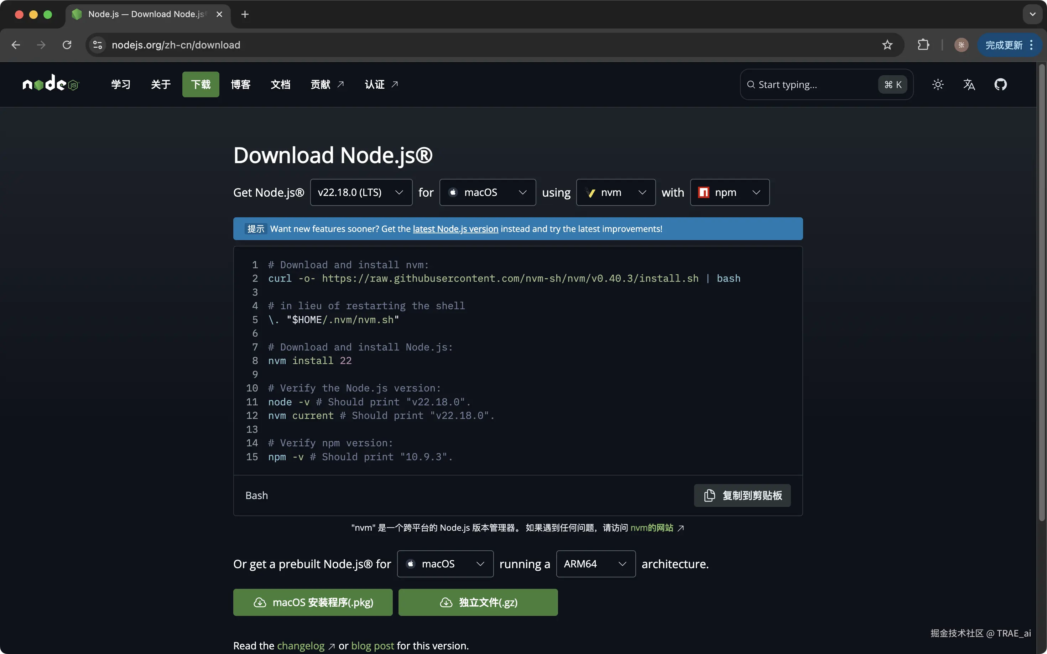
Task: Download macOS 安装程序(.pkg)
Action: tap(313, 603)
